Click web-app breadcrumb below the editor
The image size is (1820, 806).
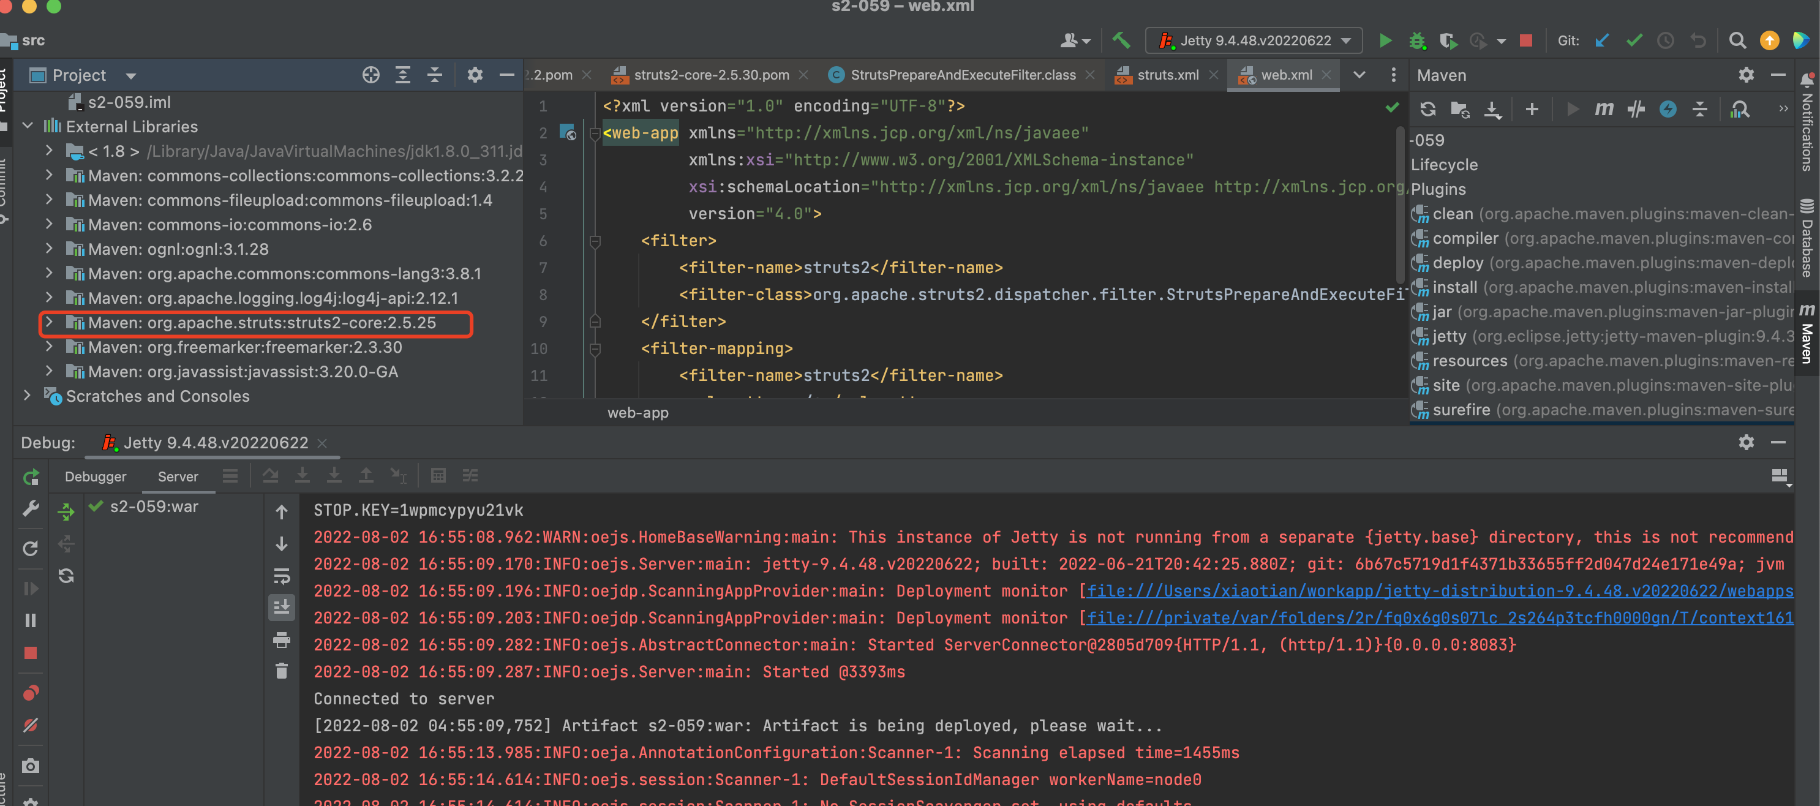coord(637,413)
